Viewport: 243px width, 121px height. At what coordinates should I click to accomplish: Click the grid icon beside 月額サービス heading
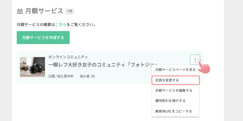(20, 11)
